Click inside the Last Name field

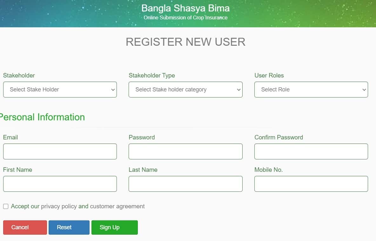click(x=185, y=184)
